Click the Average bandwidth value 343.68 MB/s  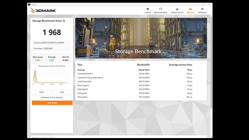[x=144, y=70]
